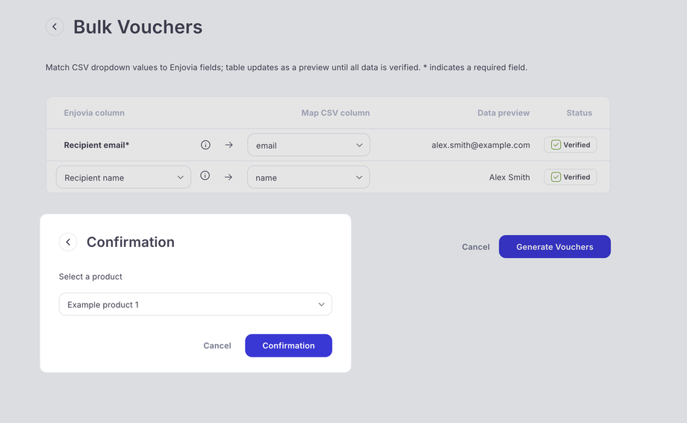Expand the Recipient name field dropdown
This screenshot has height=423, width=687.
click(123, 178)
